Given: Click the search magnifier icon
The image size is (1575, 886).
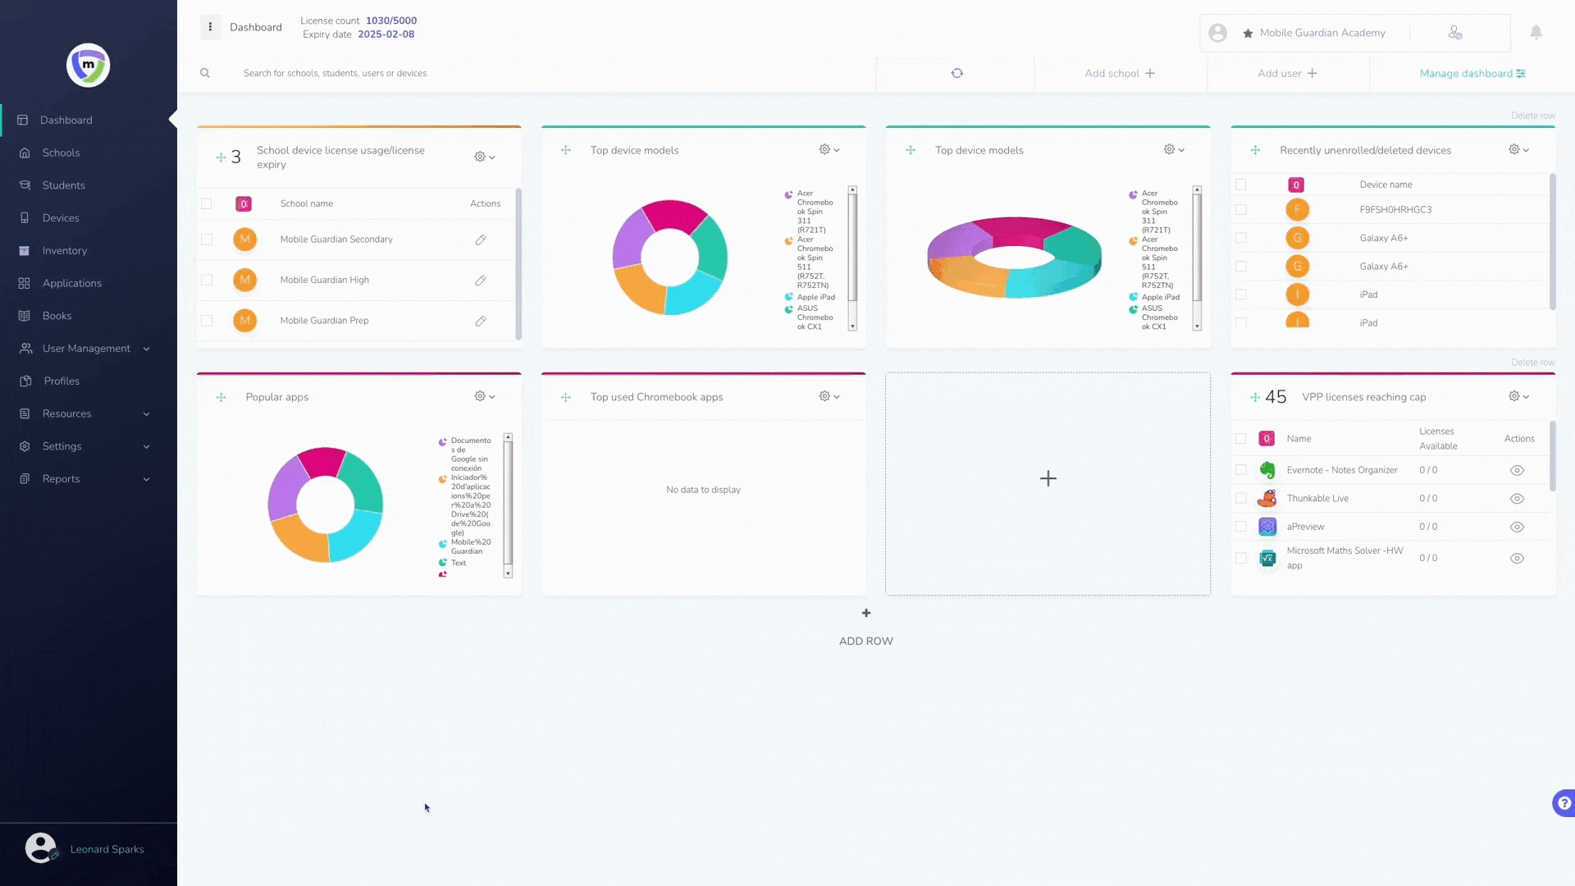Looking at the screenshot, I should [205, 73].
